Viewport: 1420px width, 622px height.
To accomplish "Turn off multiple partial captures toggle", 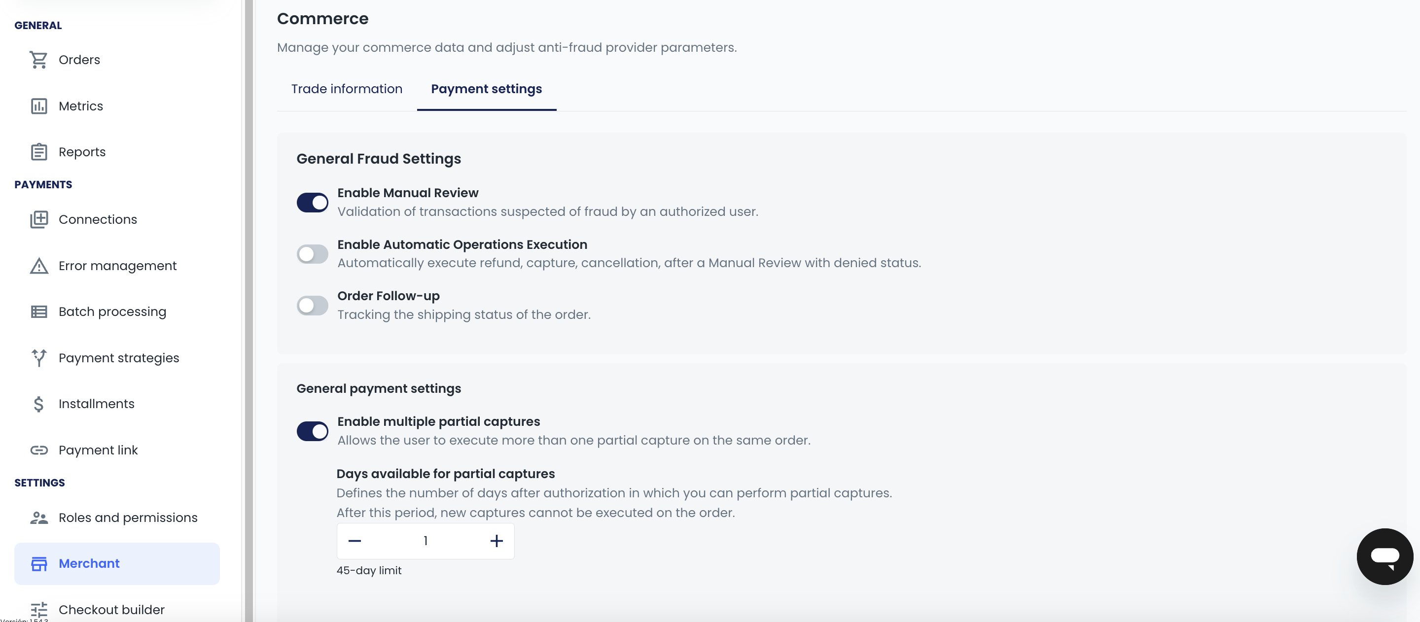I will pos(313,431).
